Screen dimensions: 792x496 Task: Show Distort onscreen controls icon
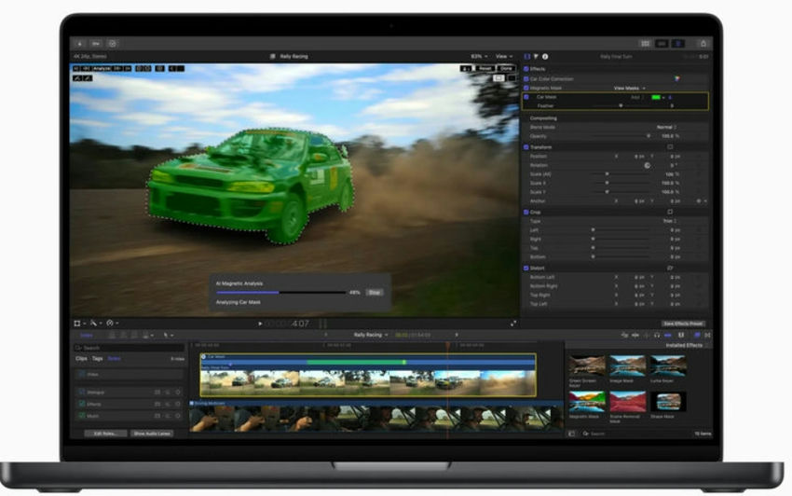pyautogui.click(x=670, y=268)
